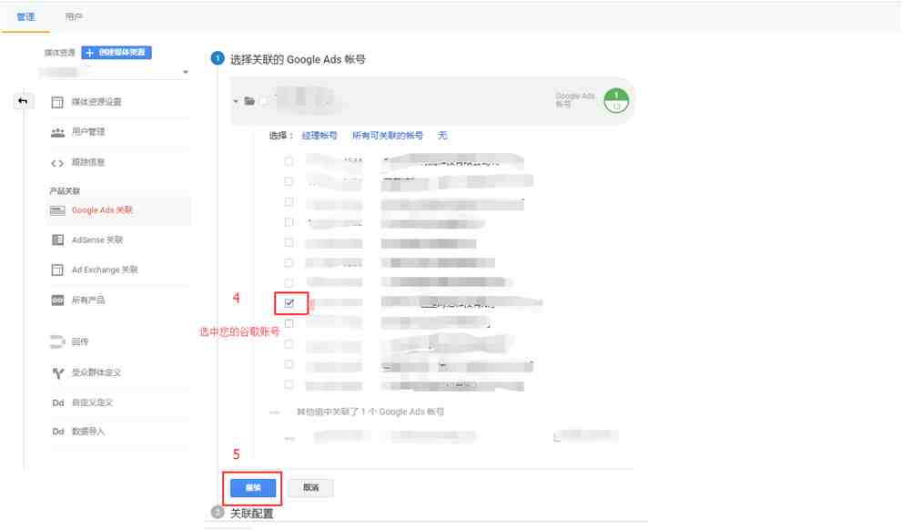Open audience definitions fork icon
This screenshot has width=902, height=530.
pos(57,372)
